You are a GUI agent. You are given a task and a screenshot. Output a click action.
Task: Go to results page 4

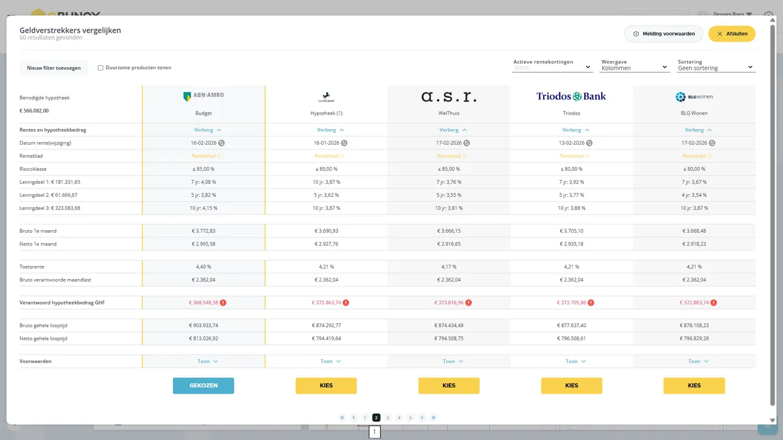pos(399,418)
